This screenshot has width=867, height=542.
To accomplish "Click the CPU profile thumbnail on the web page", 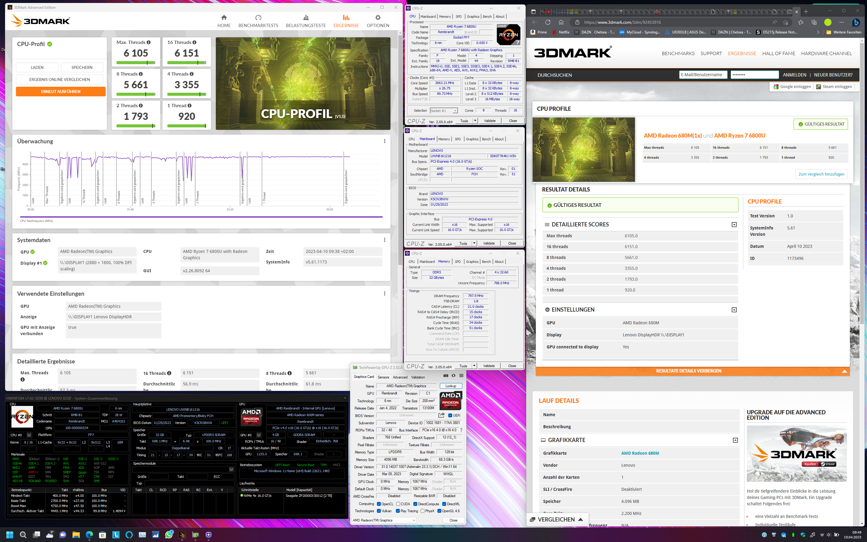I will (584, 149).
